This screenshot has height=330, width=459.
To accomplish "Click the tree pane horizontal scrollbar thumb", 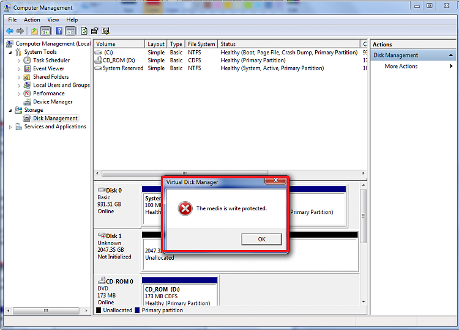I will tap(46, 310).
